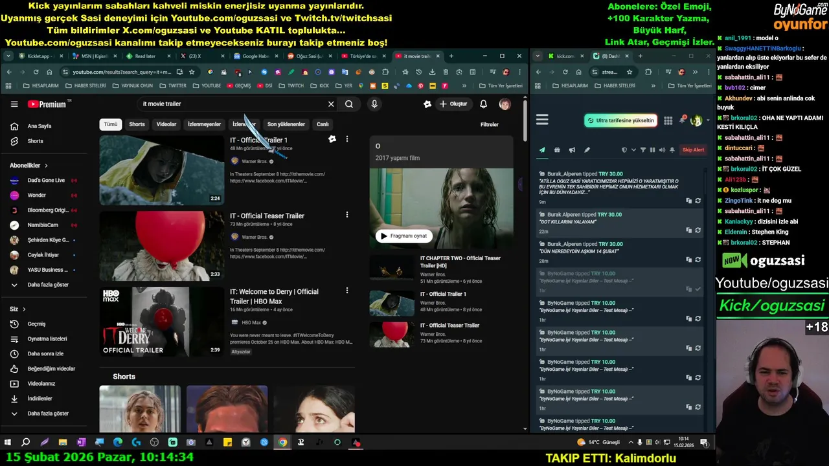Bookmark this YouTube page with the star
This screenshot has height=466, width=829.
pos(192,72)
